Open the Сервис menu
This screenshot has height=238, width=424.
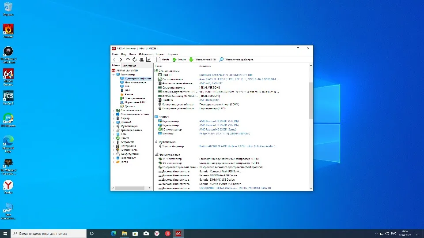click(x=160, y=54)
